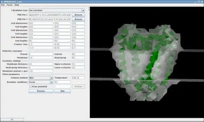Click the Grid lengths 120 first field

click(x=41, y=34)
